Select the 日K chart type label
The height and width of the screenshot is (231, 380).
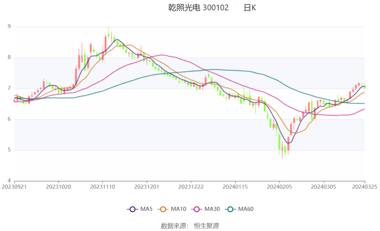point(250,8)
